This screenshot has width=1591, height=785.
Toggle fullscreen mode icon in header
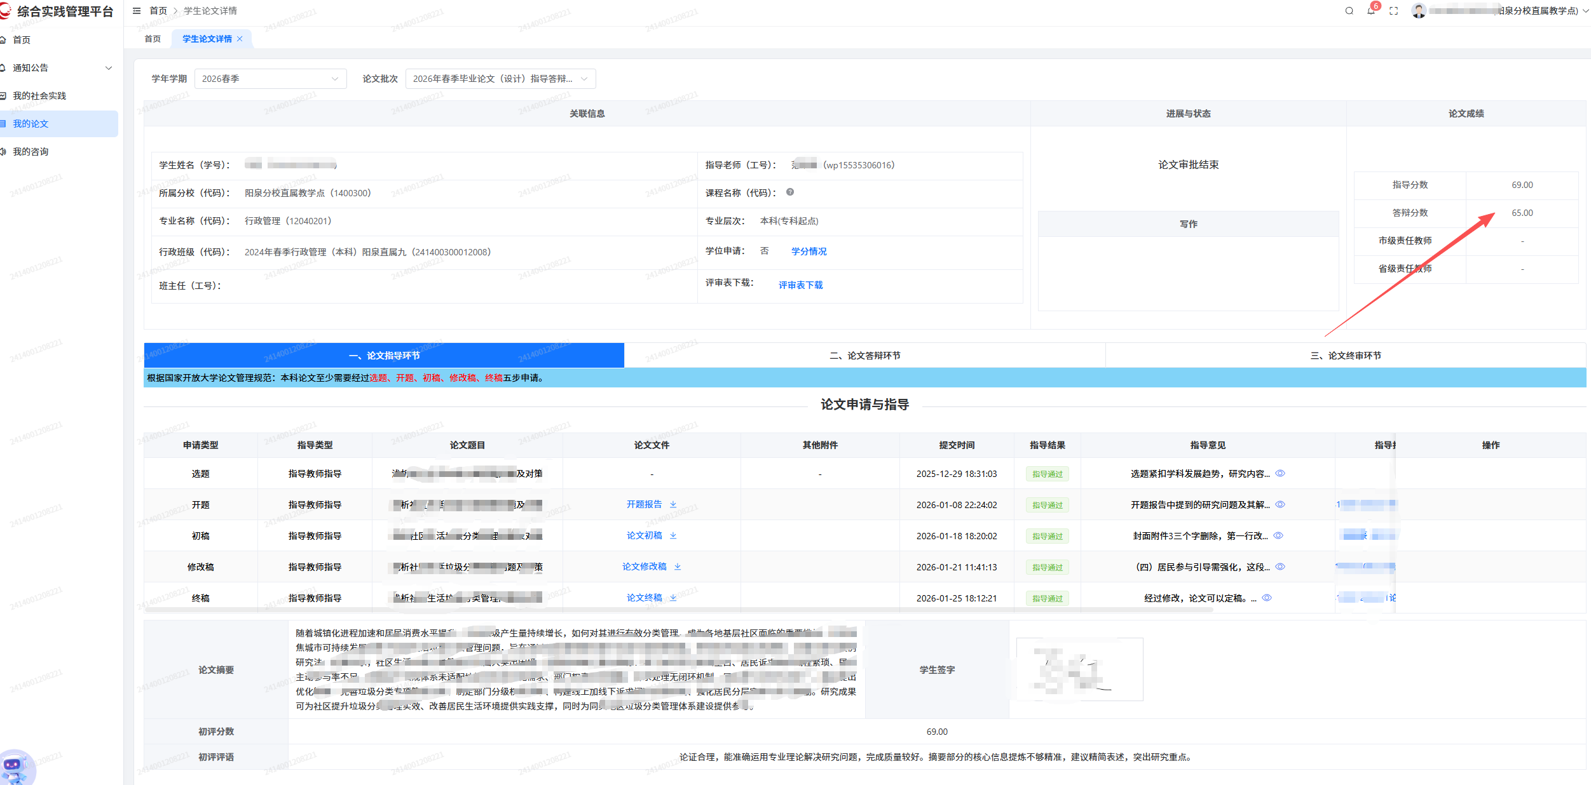tap(1394, 11)
